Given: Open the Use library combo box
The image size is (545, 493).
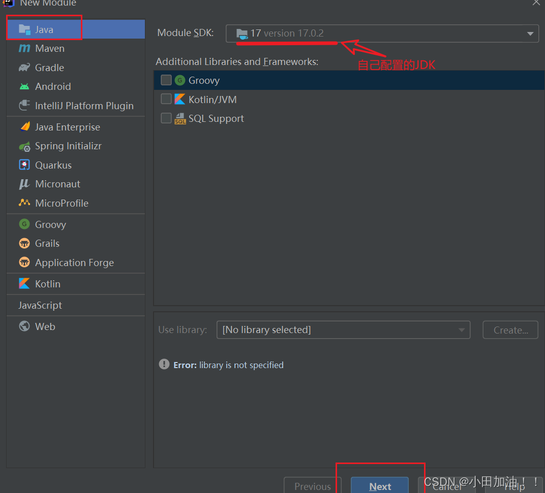Looking at the screenshot, I should pos(343,330).
